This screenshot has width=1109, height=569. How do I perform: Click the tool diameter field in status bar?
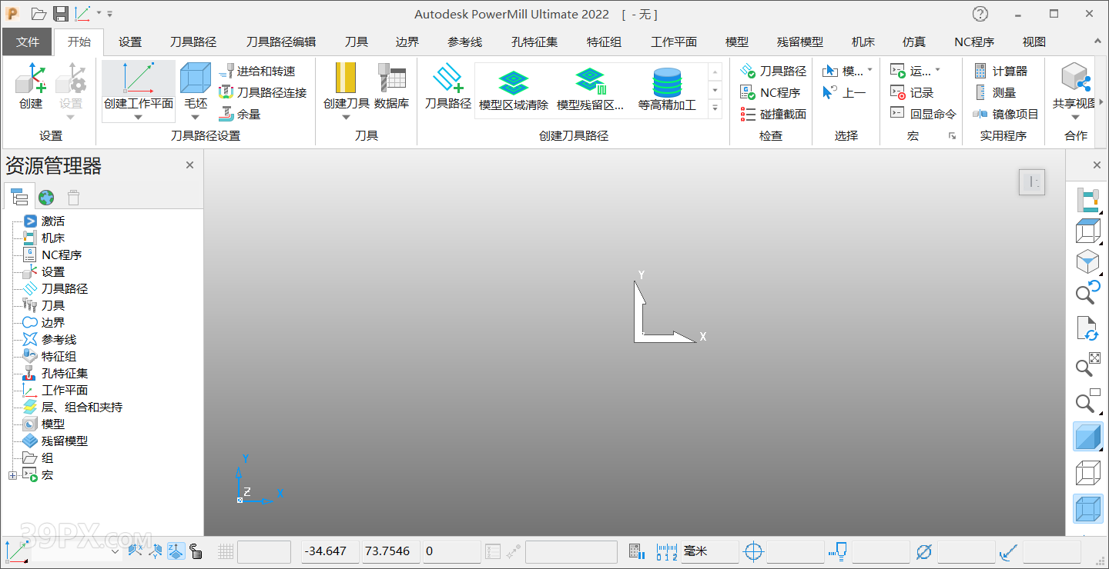pyautogui.click(x=966, y=551)
